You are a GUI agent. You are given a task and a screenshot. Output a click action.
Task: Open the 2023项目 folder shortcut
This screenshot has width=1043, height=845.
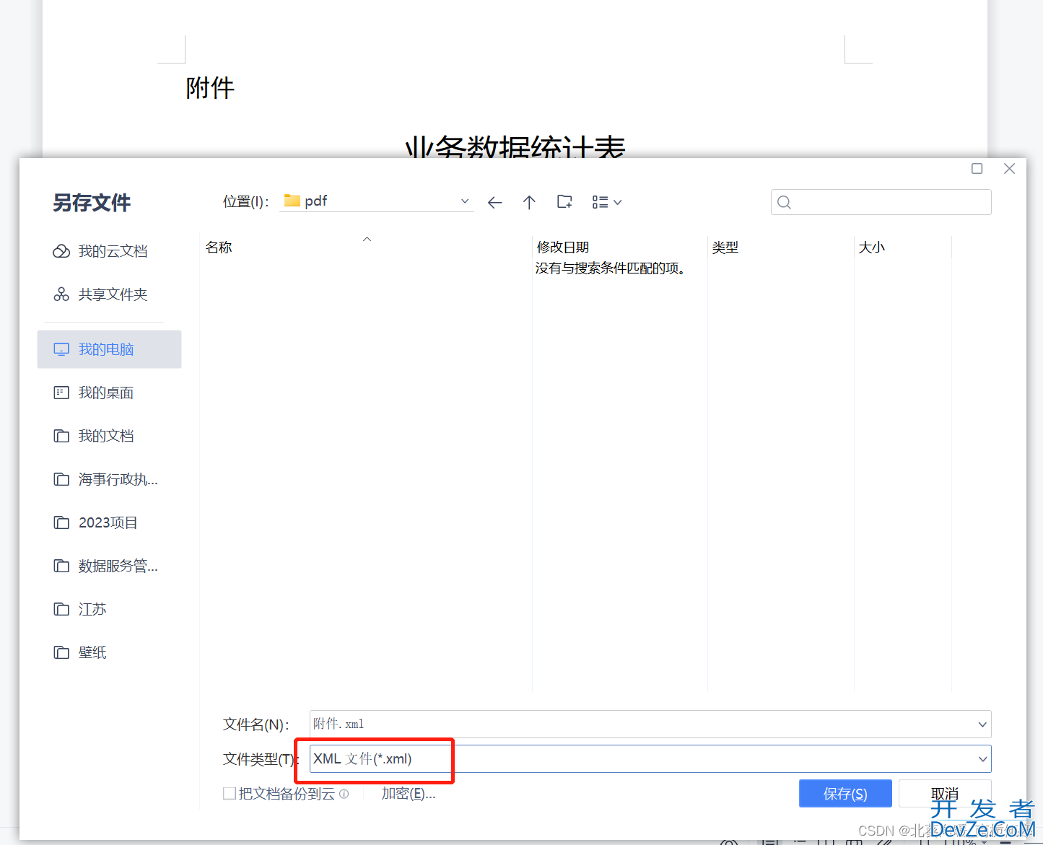(109, 522)
